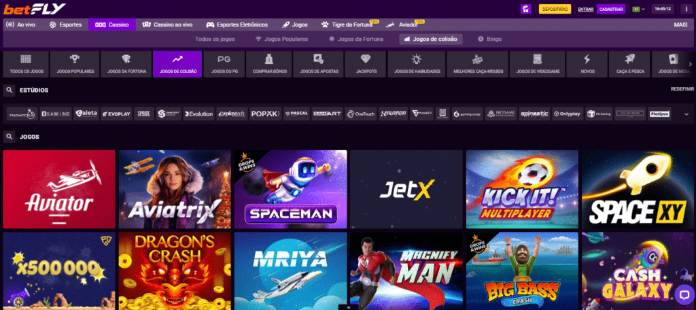
Task: Go to the Esportes section
Action: [x=65, y=25]
